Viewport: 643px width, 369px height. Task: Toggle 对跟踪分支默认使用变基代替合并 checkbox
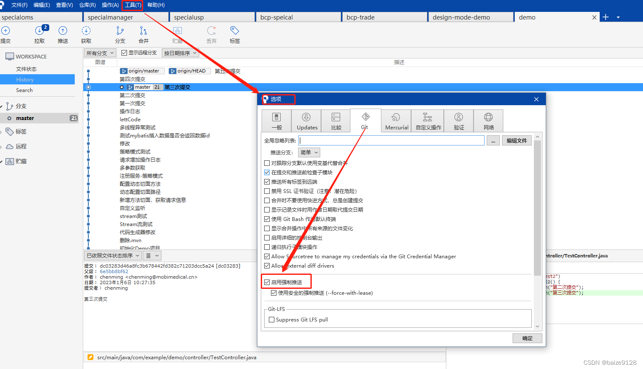267,163
